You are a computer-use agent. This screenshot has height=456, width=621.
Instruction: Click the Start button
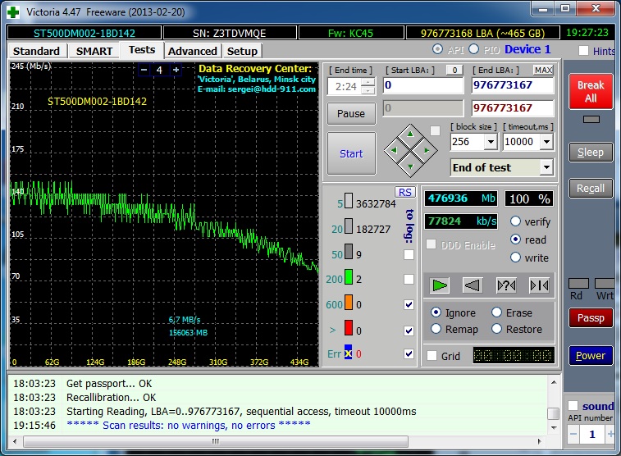pos(351,153)
